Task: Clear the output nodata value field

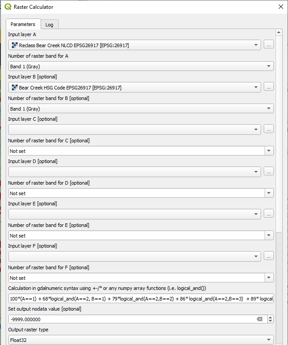Action: 260,319
